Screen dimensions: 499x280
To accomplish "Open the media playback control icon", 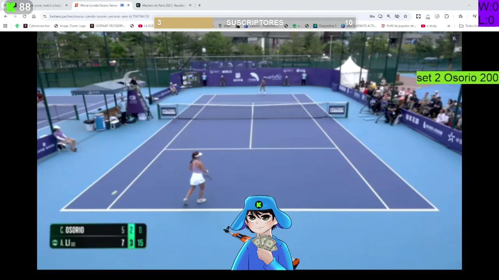I will 474,16.
